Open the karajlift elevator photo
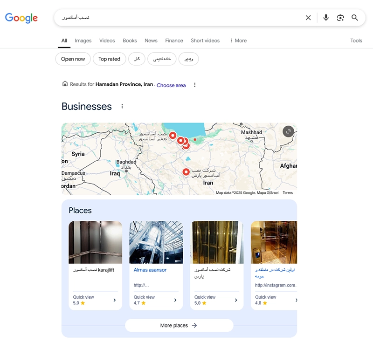Image resolution: width=373 pixels, height=342 pixels. pos(96,242)
